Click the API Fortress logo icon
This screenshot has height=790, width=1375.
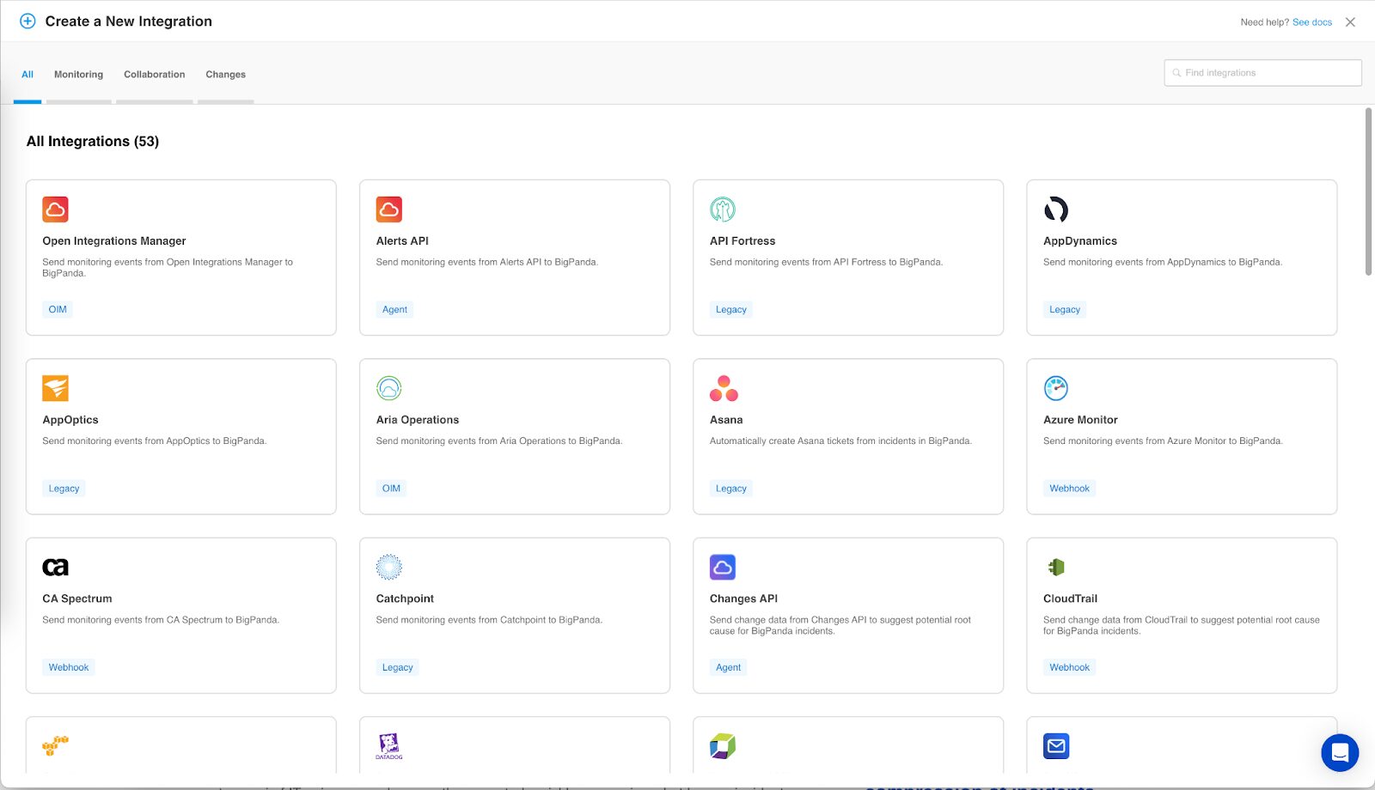point(723,210)
